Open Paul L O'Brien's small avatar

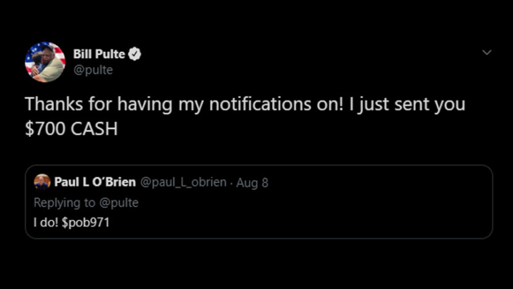tap(42, 182)
